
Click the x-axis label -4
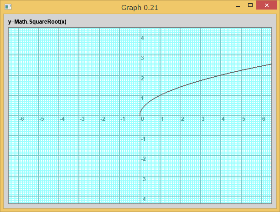pyautogui.click(x=62, y=119)
